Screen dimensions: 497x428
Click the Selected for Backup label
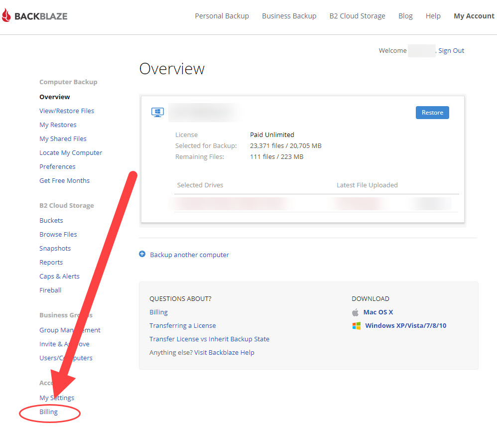click(206, 146)
